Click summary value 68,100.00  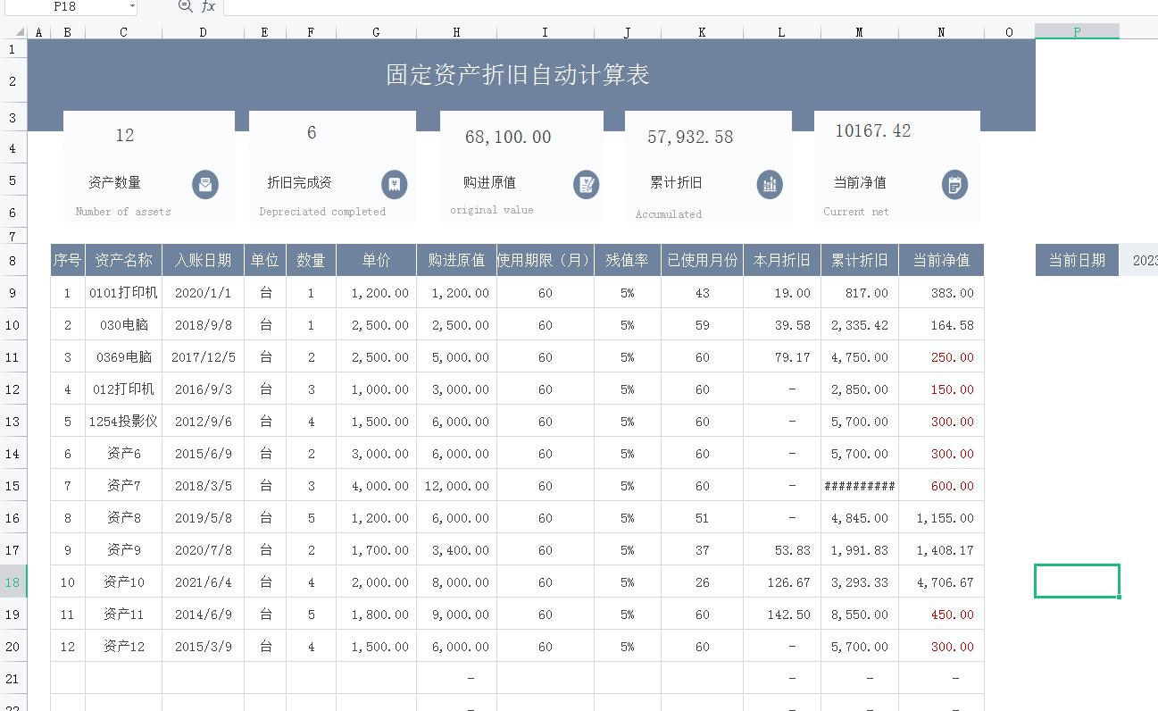click(x=508, y=137)
